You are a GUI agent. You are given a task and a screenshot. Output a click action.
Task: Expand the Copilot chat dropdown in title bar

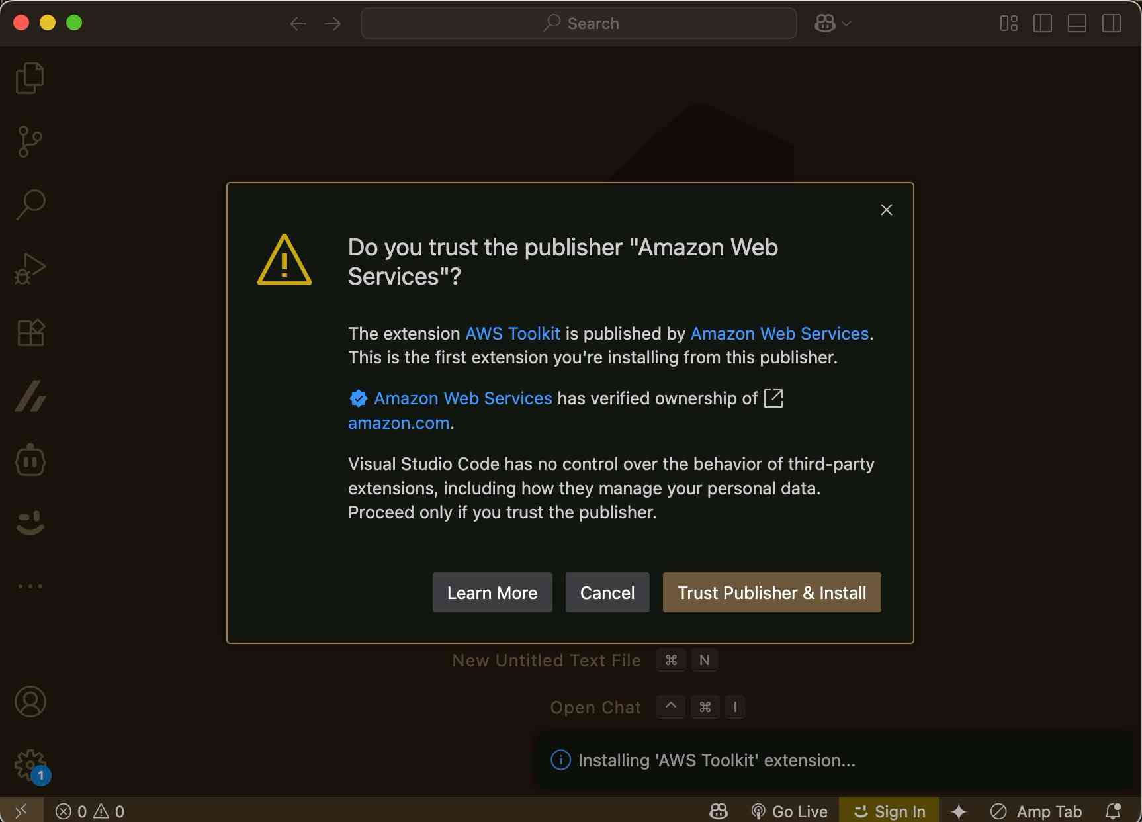tap(846, 24)
